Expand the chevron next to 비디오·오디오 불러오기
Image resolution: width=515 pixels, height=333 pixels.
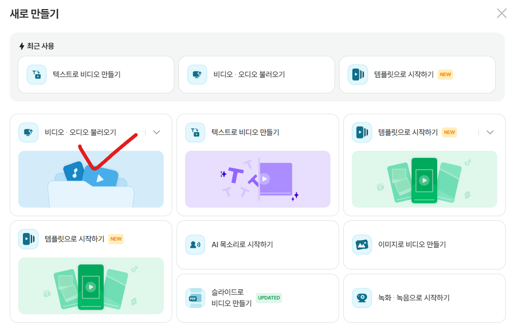click(x=156, y=132)
